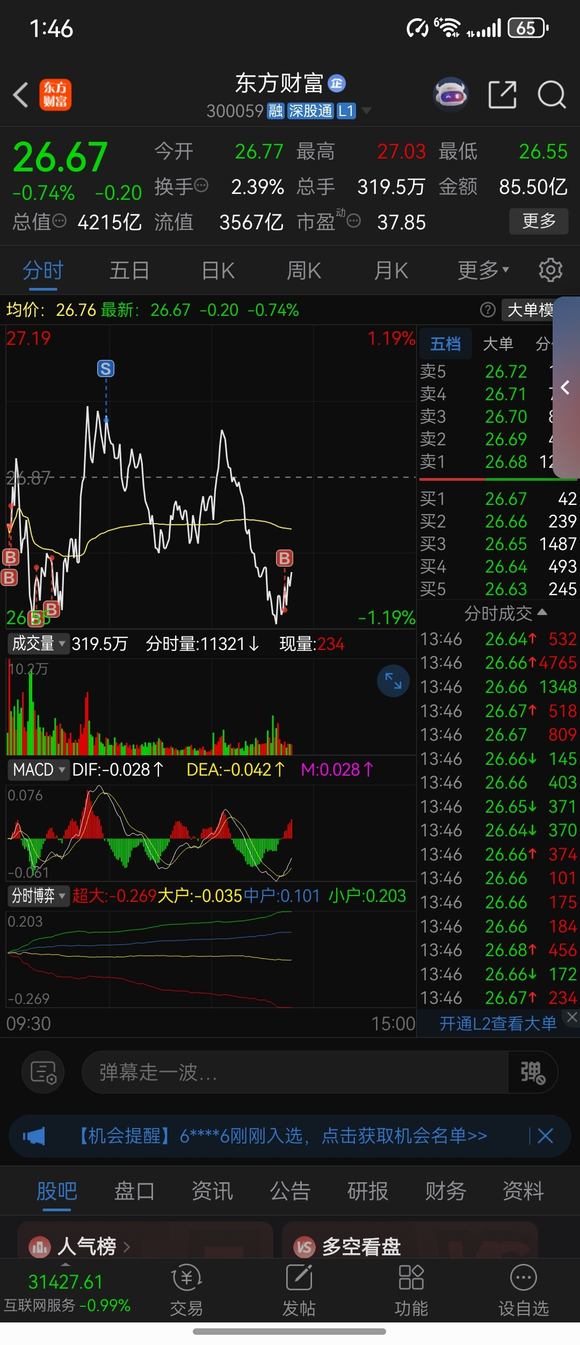Tap the verified enterprise badge
This screenshot has width=580, height=1345.
(x=337, y=83)
